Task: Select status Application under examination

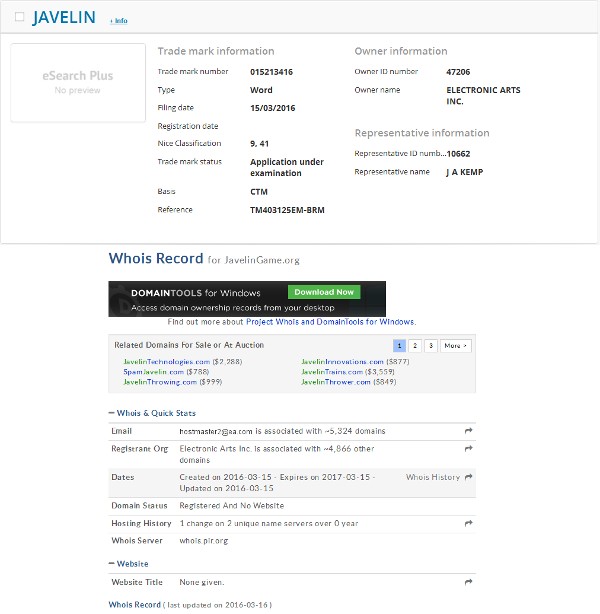Action: [287, 168]
